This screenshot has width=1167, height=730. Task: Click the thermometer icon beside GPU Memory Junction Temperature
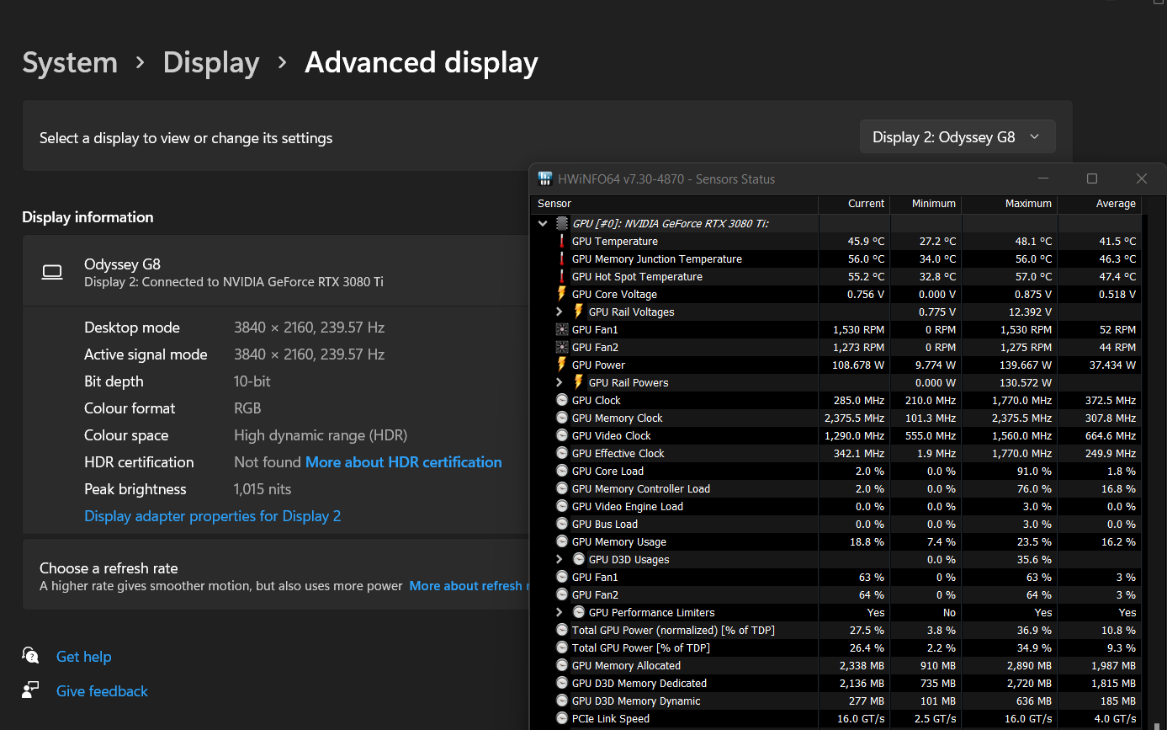[562, 258]
